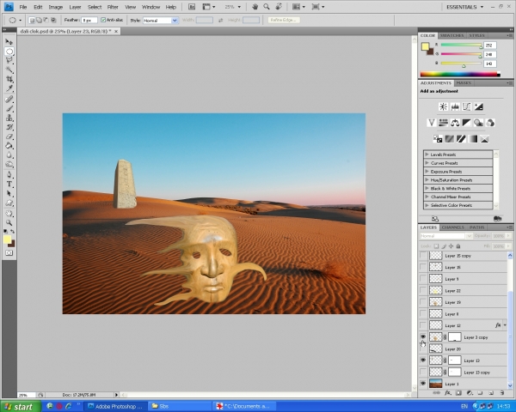Open the Sbs folder taskbar button
The height and width of the screenshot is (412, 516).
(179, 406)
